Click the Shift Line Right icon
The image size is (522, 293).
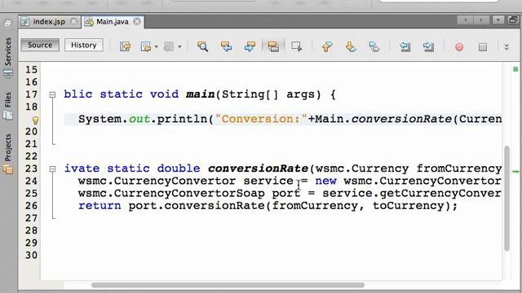click(428, 46)
